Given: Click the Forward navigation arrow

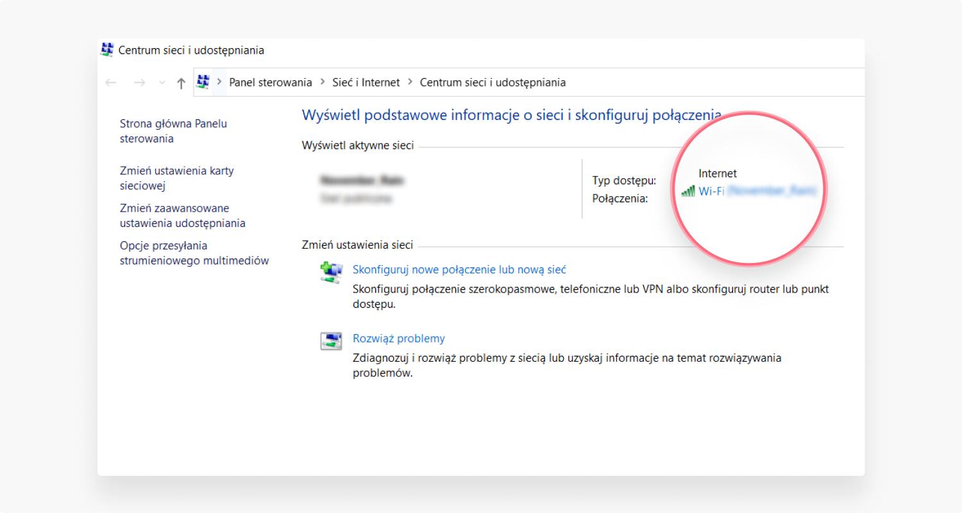Looking at the screenshot, I should pos(139,83).
